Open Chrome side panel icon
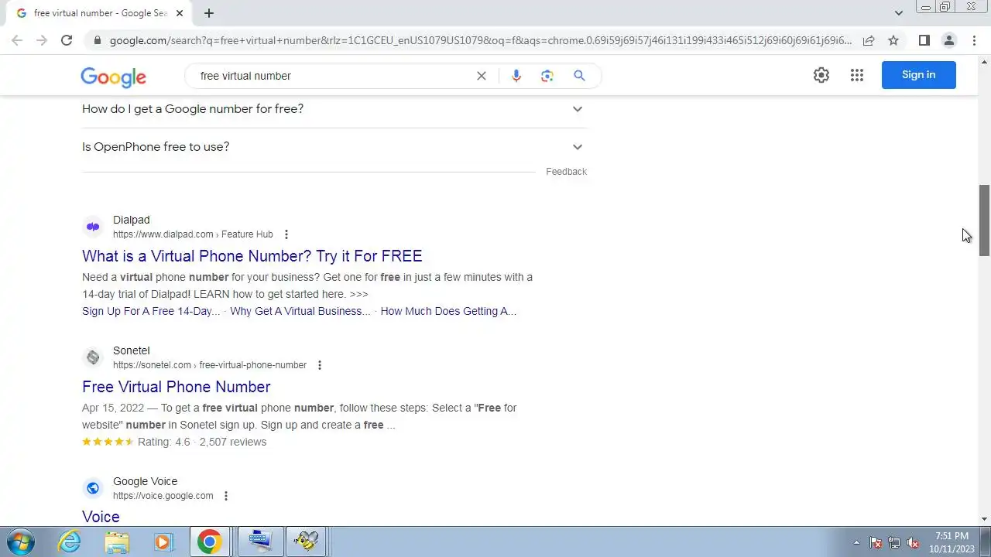The image size is (991, 557). [924, 40]
